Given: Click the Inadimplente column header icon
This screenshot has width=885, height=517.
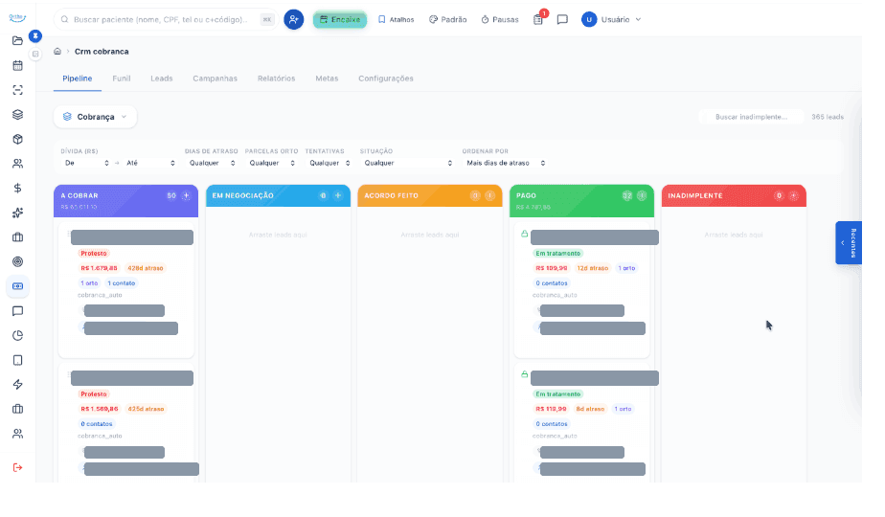Looking at the screenshot, I should pyautogui.click(x=794, y=196).
